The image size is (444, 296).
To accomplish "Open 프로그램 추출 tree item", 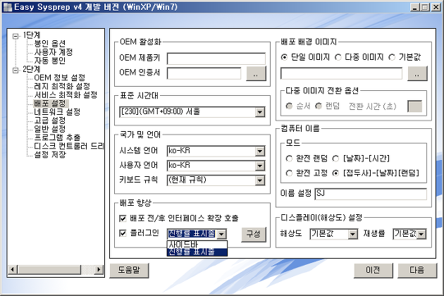I will [57, 137].
